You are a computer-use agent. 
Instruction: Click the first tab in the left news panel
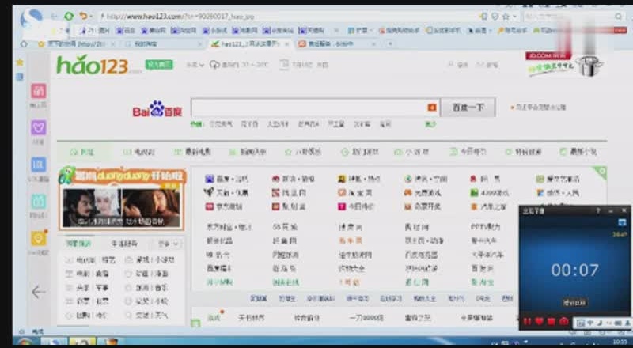click(x=78, y=244)
